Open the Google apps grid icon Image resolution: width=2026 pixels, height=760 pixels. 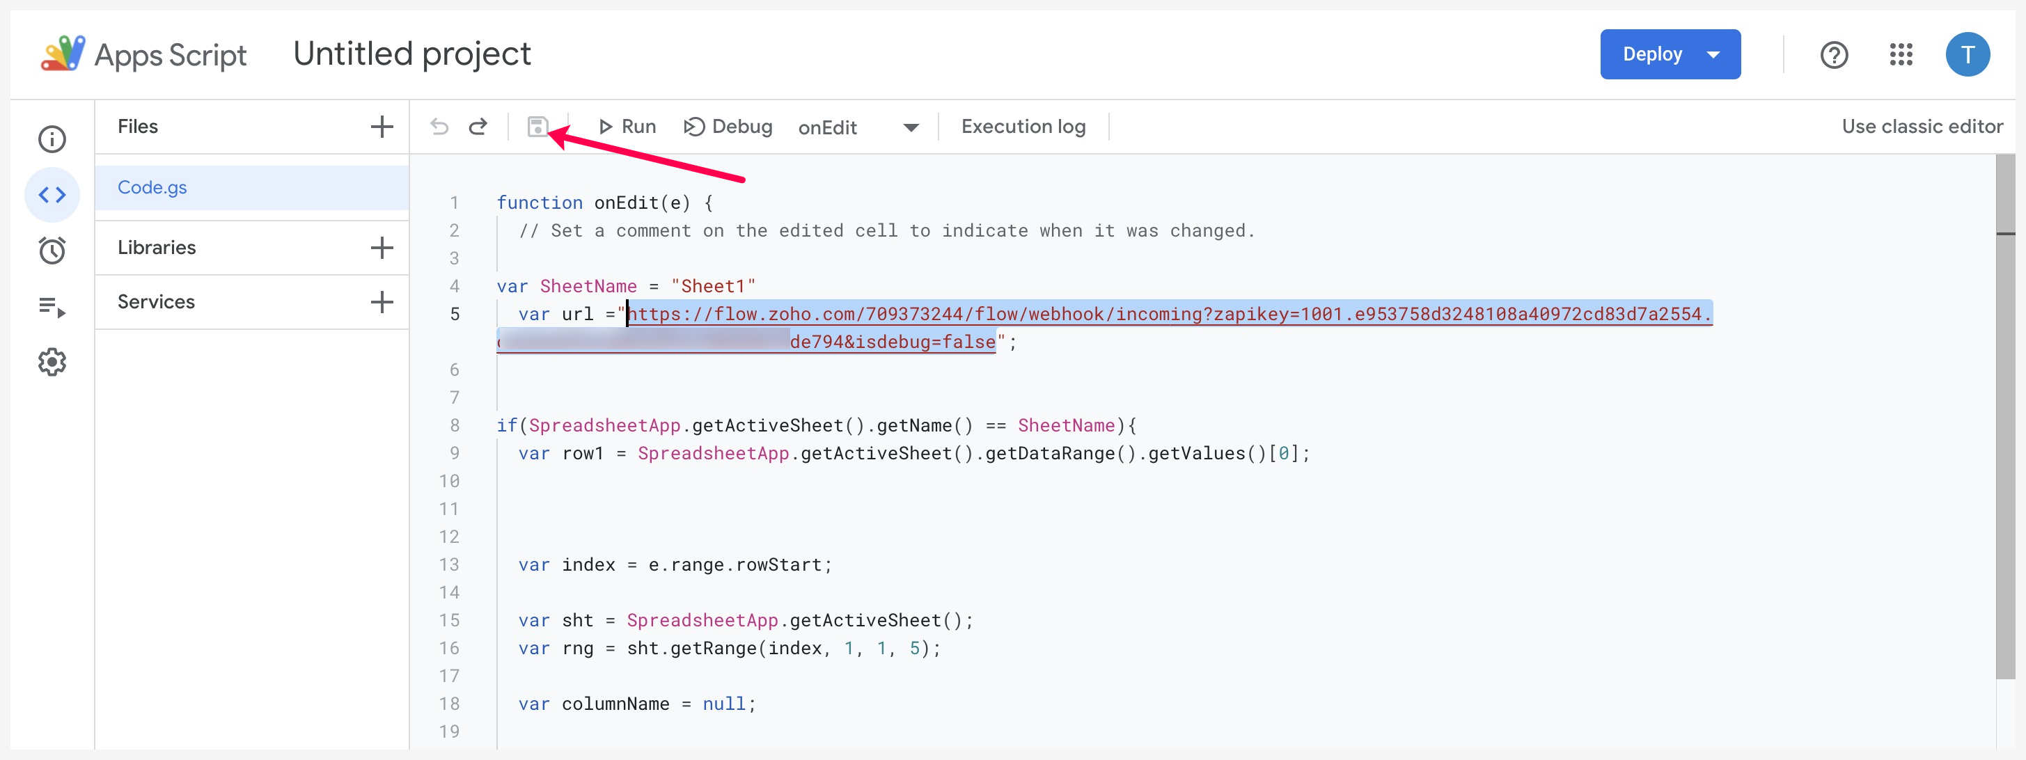tap(1900, 54)
